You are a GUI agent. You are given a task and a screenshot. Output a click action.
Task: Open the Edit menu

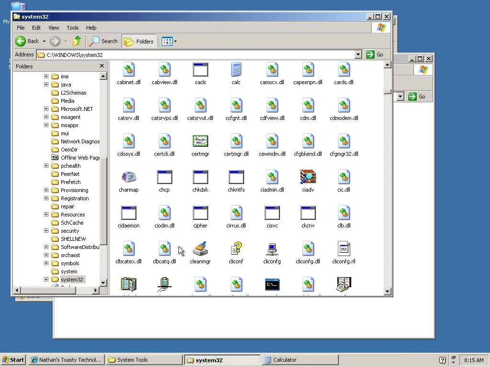pos(36,28)
